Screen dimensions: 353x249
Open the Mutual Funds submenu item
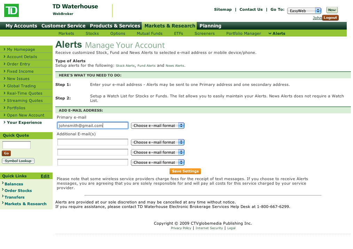tap(149, 33)
